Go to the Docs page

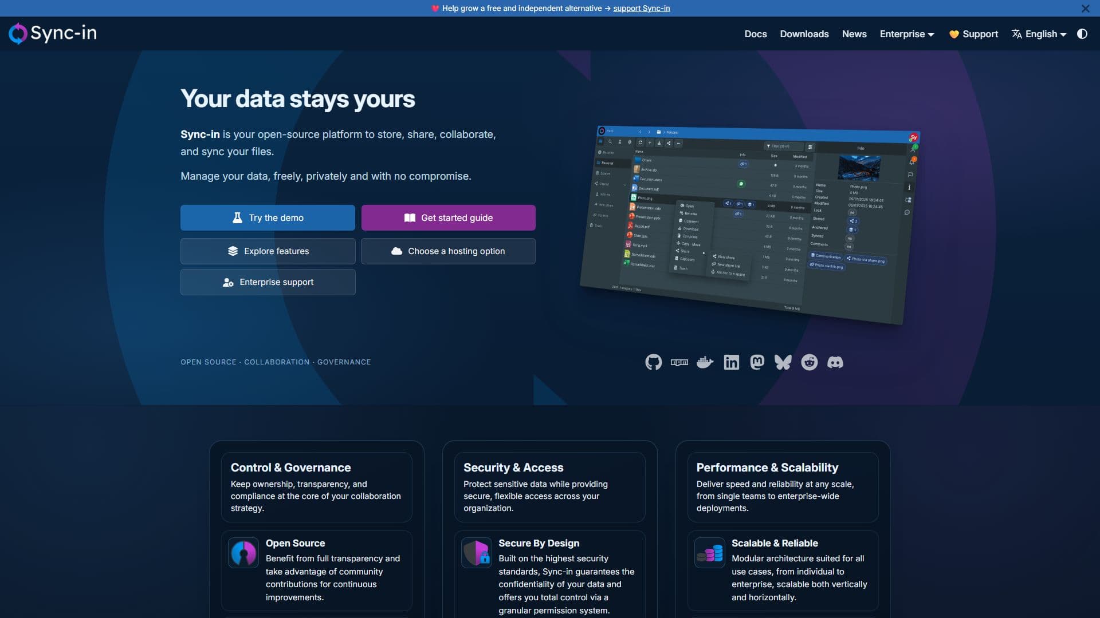coord(756,34)
